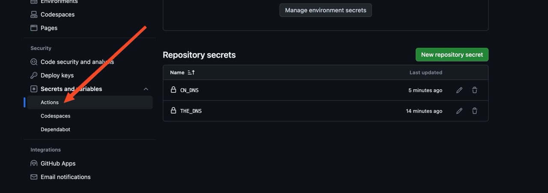The image size is (548, 193).
Task: Click the Codespaces icon under Environments
Action: (34, 15)
